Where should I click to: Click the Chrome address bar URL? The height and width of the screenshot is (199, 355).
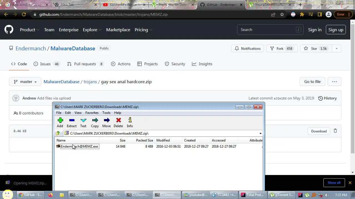(103, 14)
